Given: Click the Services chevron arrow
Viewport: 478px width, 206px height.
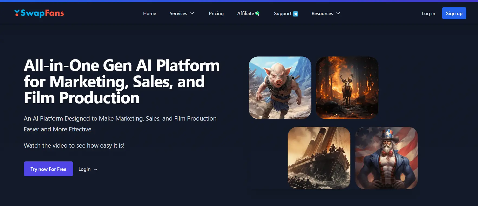Looking at the screenshot, I should 192,13.
